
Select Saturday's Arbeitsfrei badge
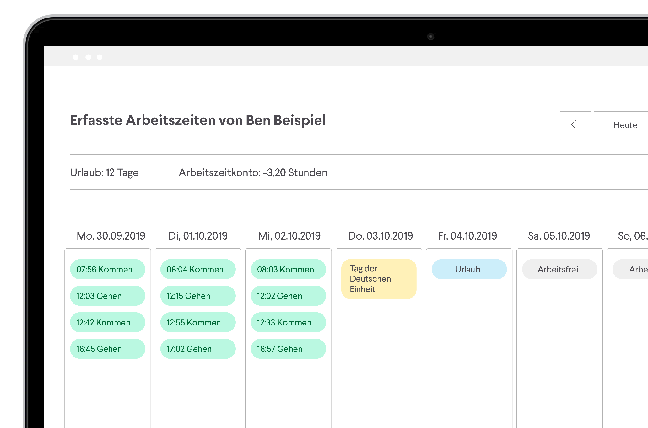coord(559,269)
